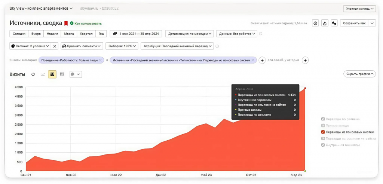Toggle Прямые заходы legend checkbox
383x184 pixels.
[x=323, y=126]
